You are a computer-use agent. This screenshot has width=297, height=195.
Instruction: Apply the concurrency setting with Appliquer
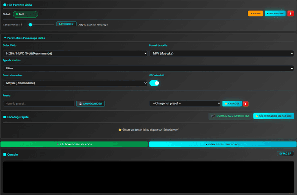(x=66, y=24)
